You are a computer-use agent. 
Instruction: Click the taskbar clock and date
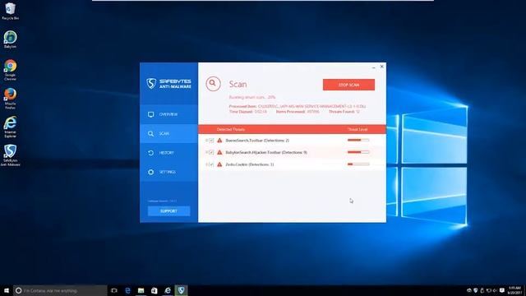tap(514, 290)
